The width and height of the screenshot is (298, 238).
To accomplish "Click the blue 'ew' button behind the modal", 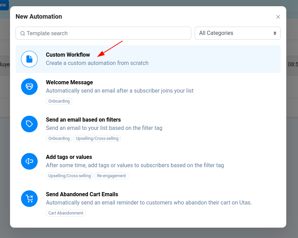I will point(3,5).
